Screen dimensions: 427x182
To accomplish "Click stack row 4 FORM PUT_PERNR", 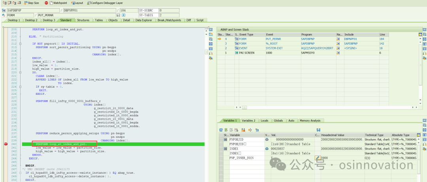I will [x=302, y=39].
